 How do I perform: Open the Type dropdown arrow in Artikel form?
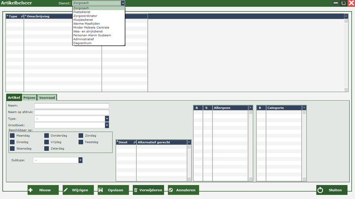107,119
